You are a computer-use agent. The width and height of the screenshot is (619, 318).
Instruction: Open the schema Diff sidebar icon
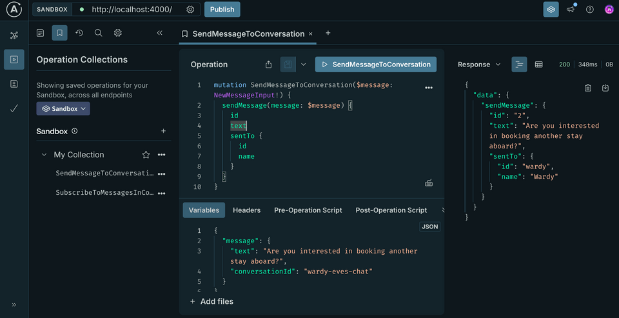point(14,84)
